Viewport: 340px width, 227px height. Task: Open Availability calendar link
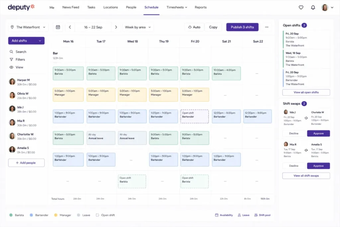(224, 215)
